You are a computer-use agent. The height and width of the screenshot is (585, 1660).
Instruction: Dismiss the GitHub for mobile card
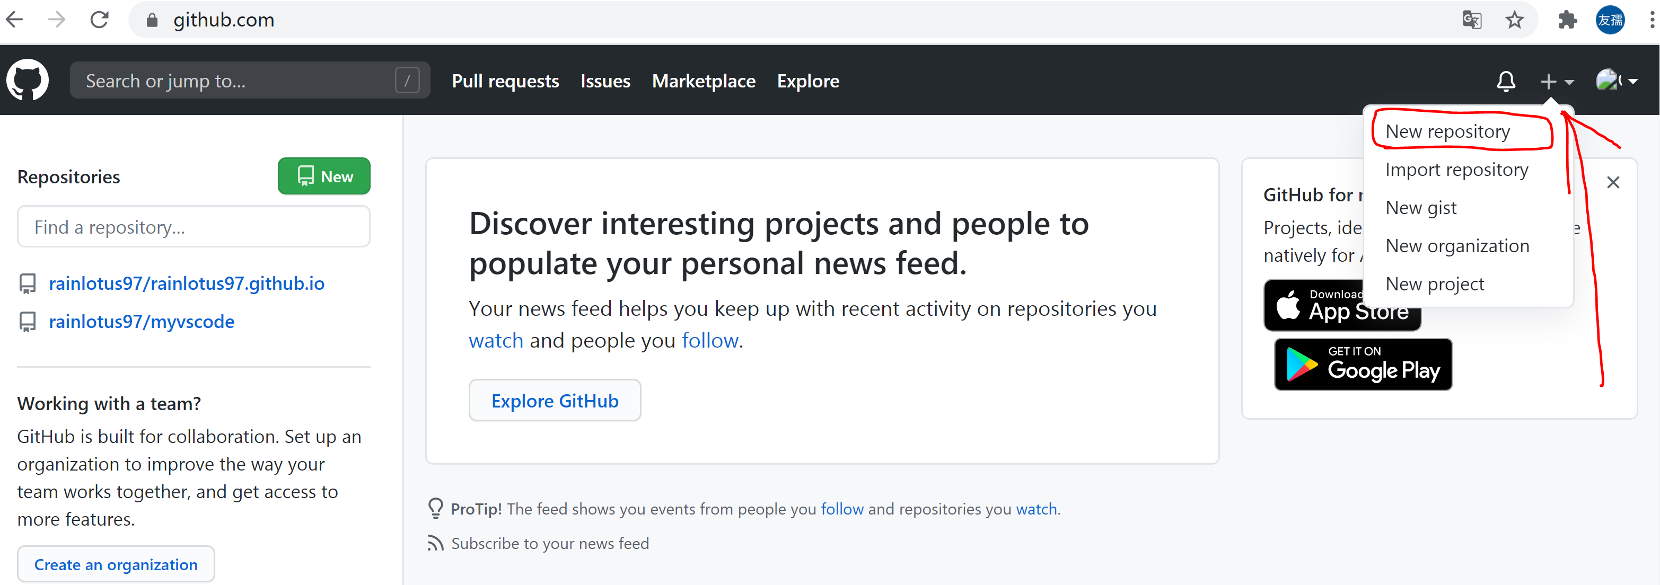click(1612, 182)
